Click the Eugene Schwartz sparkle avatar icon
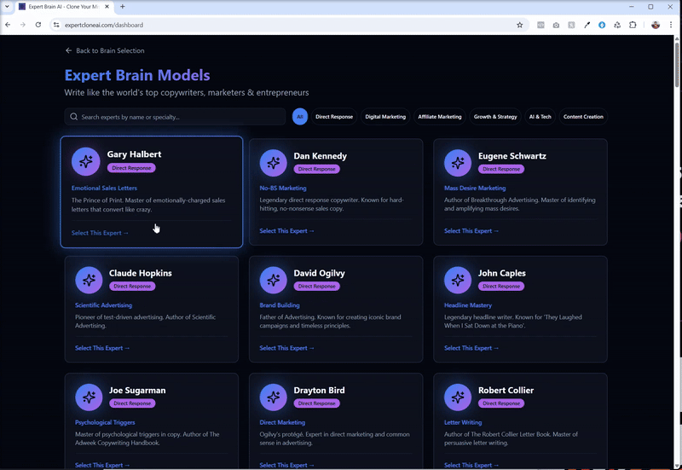This screenshot has width=682, height=470. coord(458,162)
